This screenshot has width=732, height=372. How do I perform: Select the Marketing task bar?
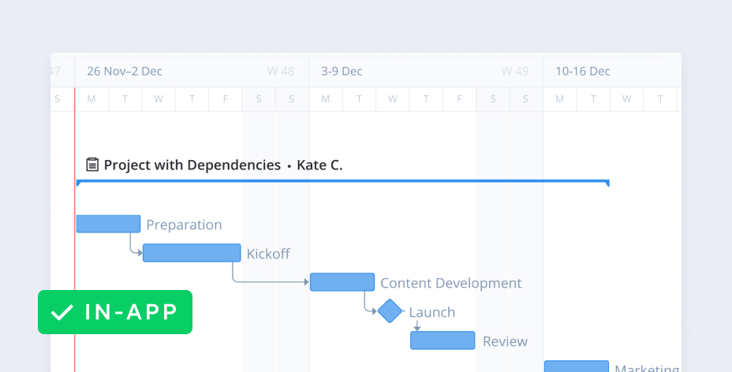577,366
